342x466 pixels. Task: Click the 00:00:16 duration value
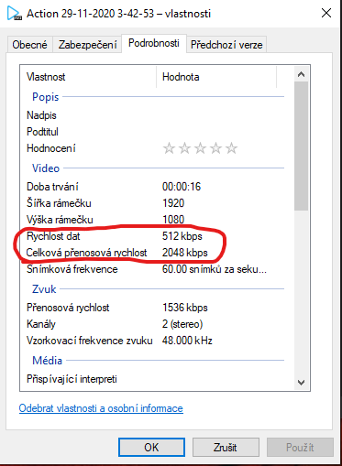click(182, 187)
